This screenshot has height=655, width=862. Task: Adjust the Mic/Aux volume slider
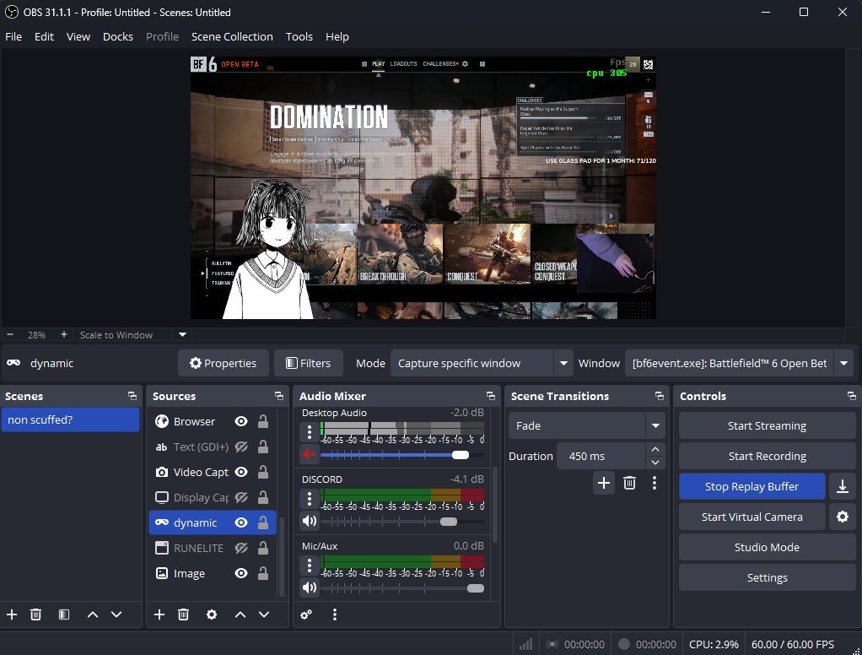476,587
